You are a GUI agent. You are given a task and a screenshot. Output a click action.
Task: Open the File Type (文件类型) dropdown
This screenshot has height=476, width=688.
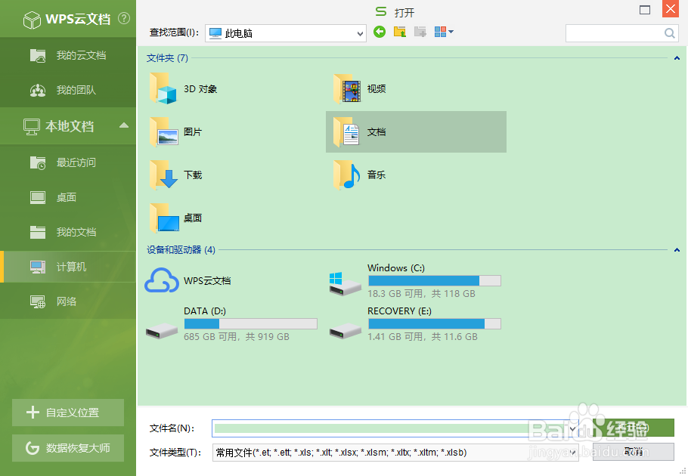coord(395,453)
